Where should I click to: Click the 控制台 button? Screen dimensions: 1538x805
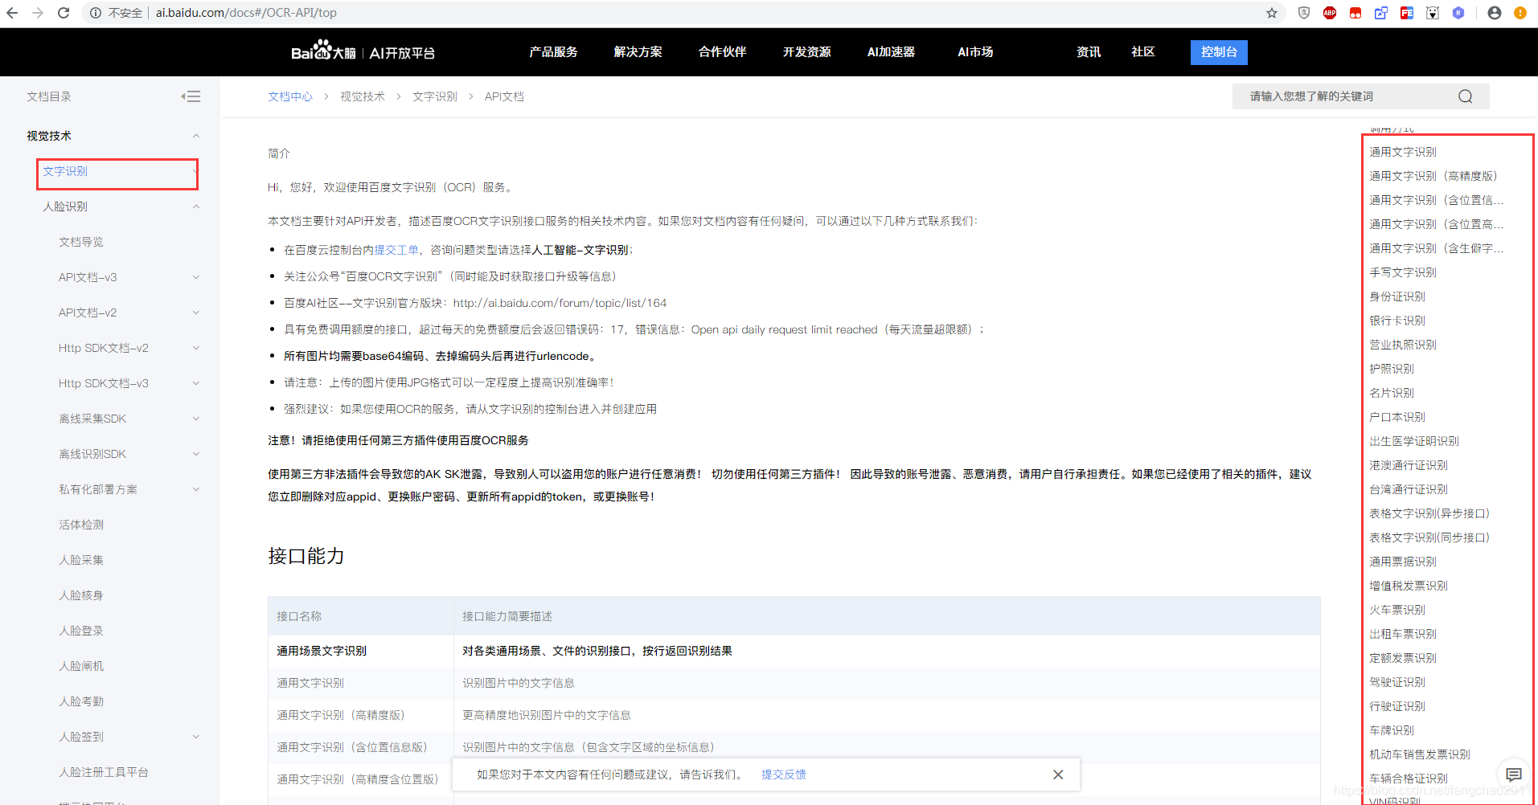point(1219,51)
